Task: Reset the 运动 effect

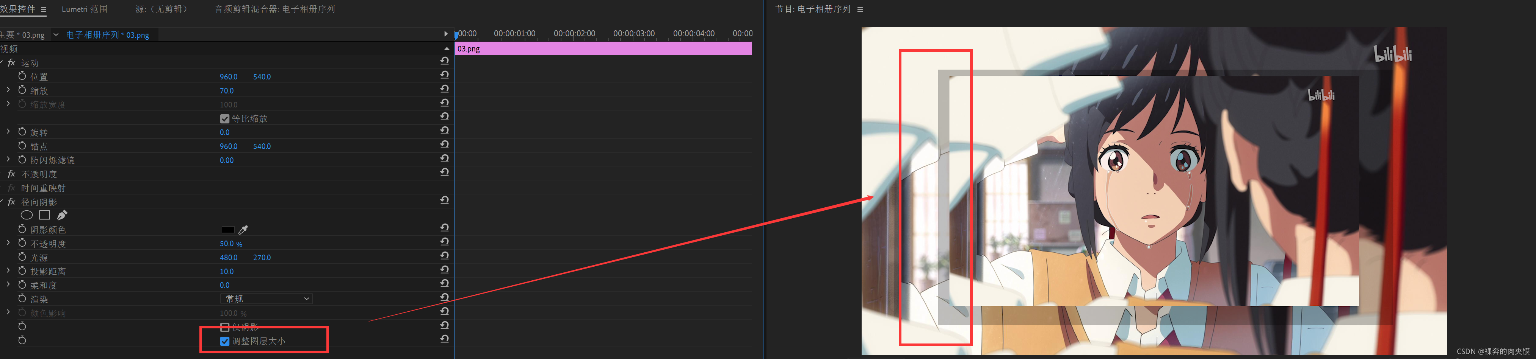Action: point(444,61)
